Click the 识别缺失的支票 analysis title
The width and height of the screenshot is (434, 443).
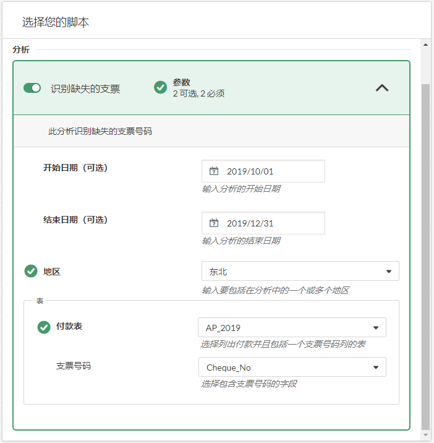[85, 88]
